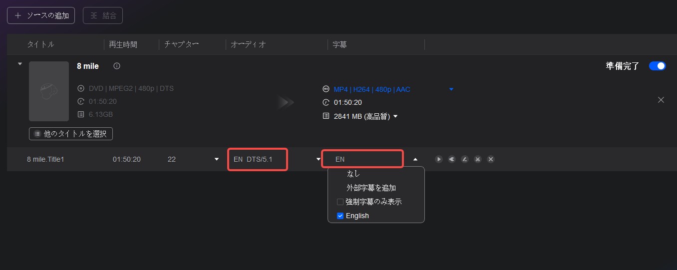Select なし in the subtitle menu
This screenshot has width=677, height=270.
353,174
